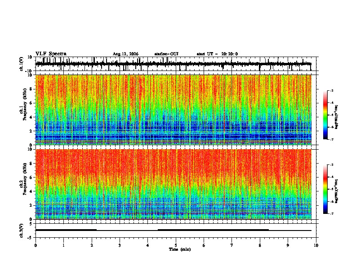Click the "-7" label on ch.2 color scale
Screen dimensions: 356x275
click(331, 214)
